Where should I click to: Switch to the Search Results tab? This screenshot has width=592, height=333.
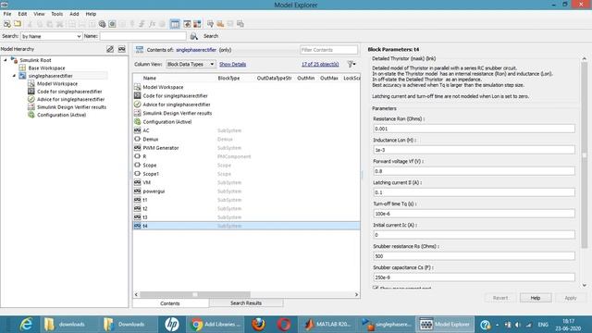246,303
